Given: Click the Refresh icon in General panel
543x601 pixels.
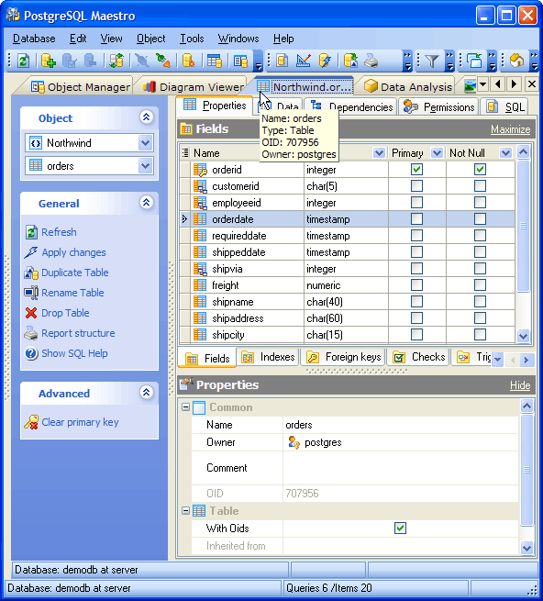Looking at the screenshot, I should pyautogui.click(x=31, y=232).
